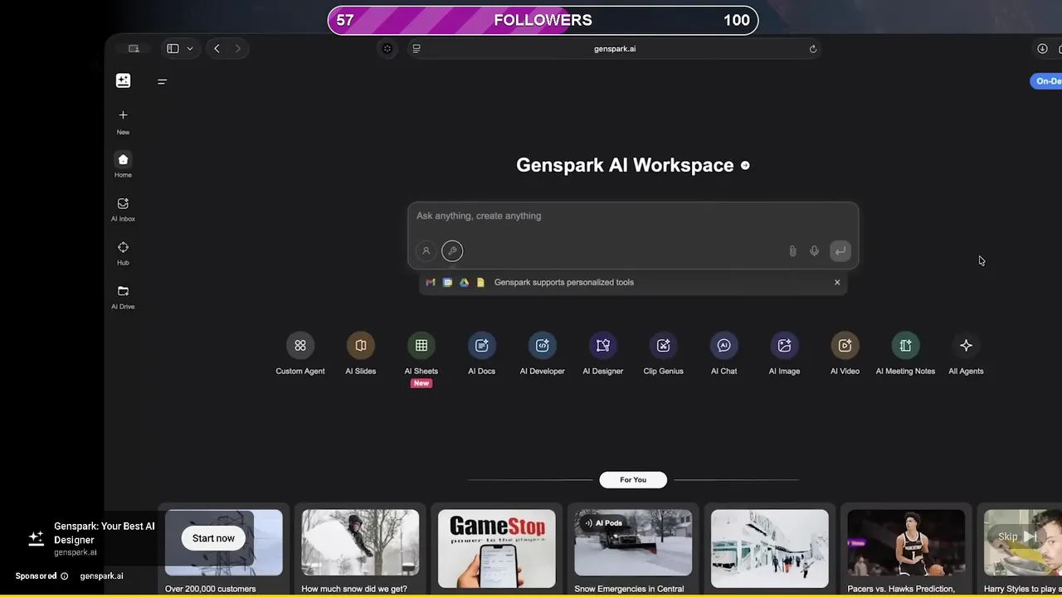This screenshot has height=597, width=1062.
Task: Skip the video ad
Action: pos(1018,537)
